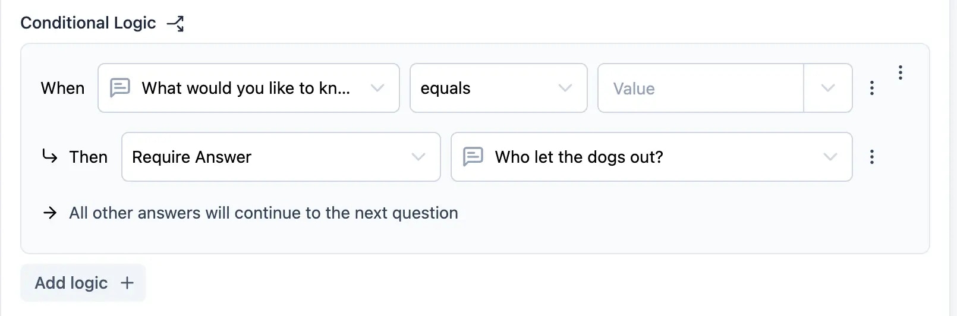
Task: Click the When label
Action: coord(62,88)
